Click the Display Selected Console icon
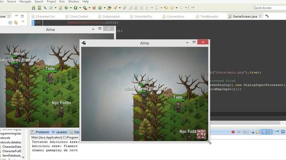This screenshot has height=160, width=286. pyautogui.click(x=283, y=132)
